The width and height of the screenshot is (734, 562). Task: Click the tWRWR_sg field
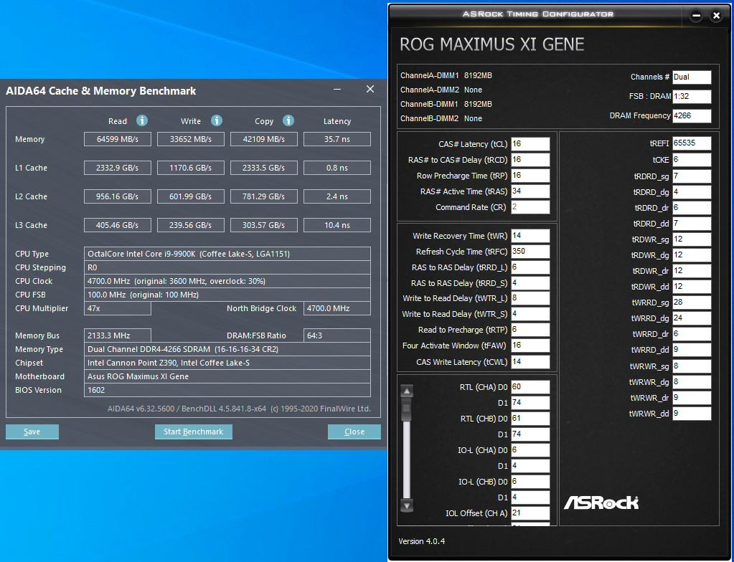[x=692, y=366]
